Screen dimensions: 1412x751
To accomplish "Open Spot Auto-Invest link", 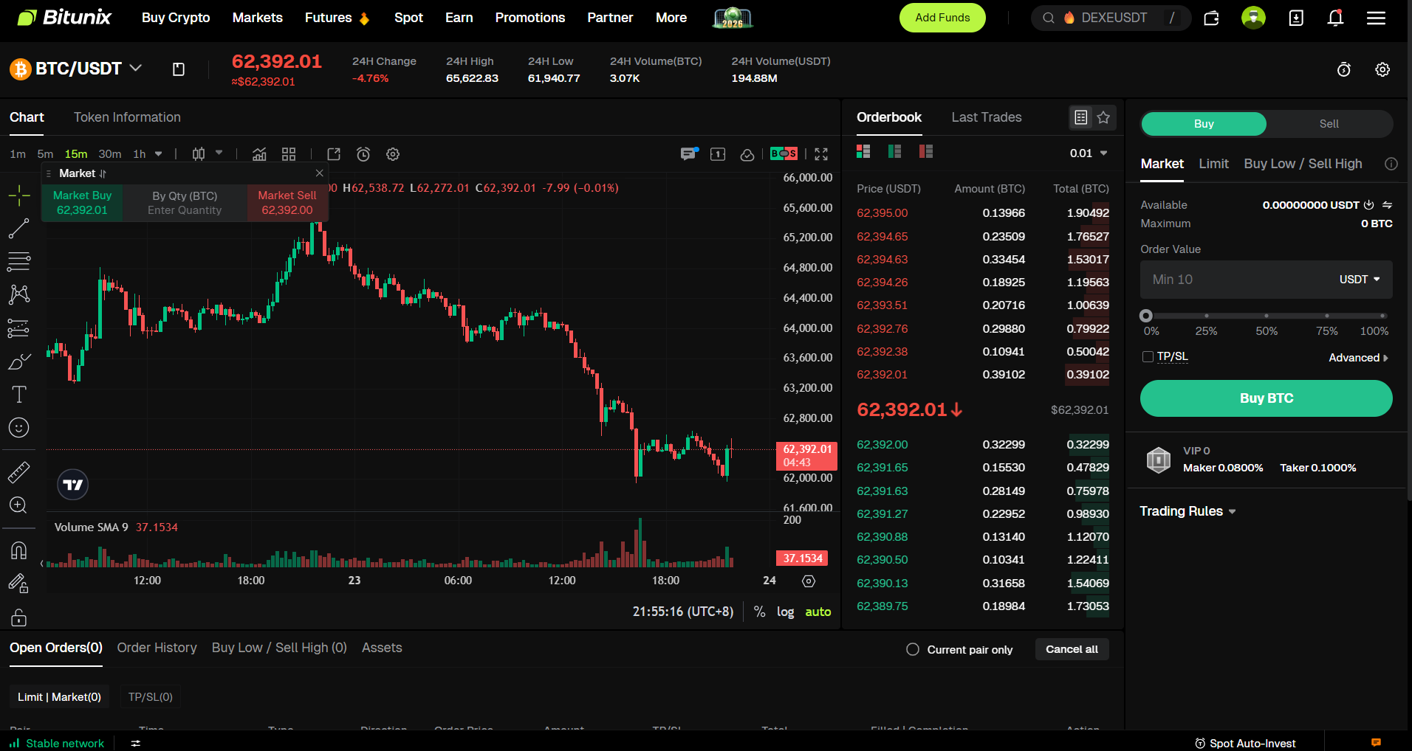I will click(x=1245, y=743).
